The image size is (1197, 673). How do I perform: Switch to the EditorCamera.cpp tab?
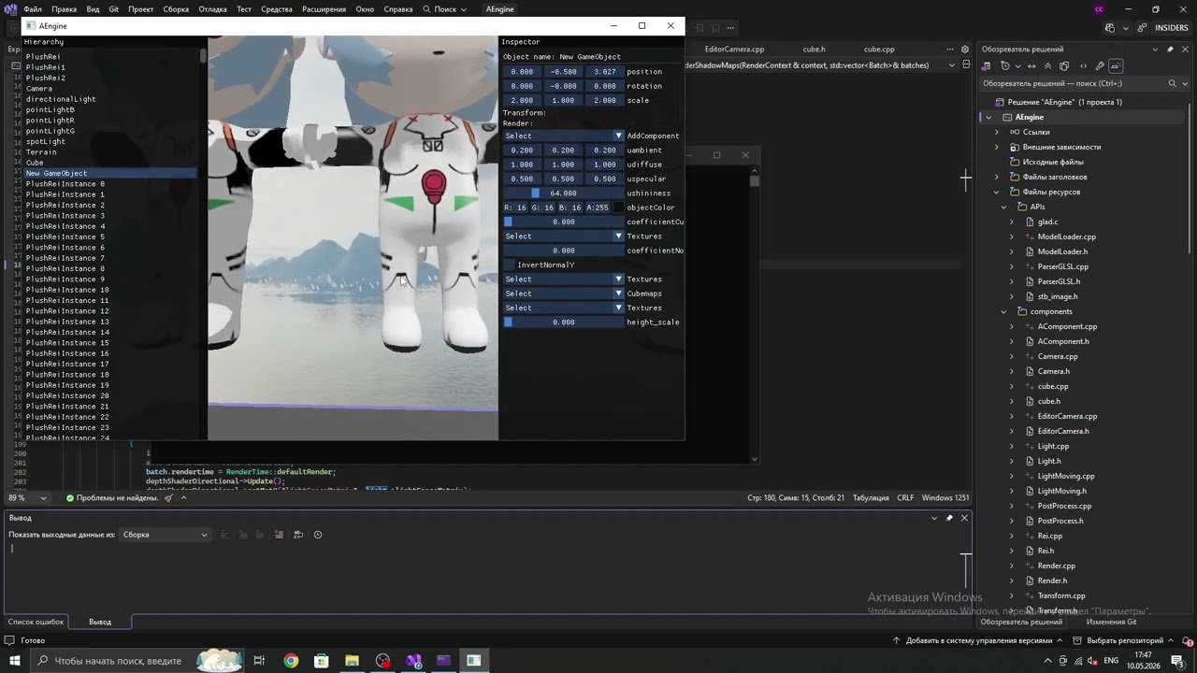tap(734, 50)
